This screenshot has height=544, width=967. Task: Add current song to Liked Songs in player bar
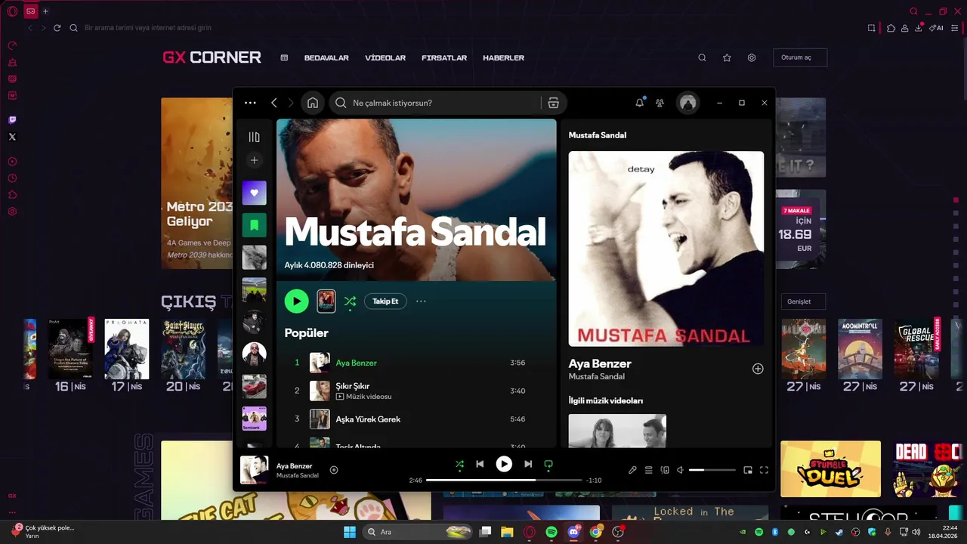click(x=334, y=470)
